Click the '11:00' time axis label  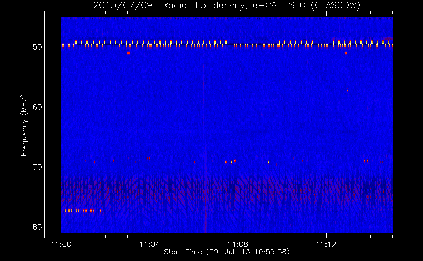61,245
